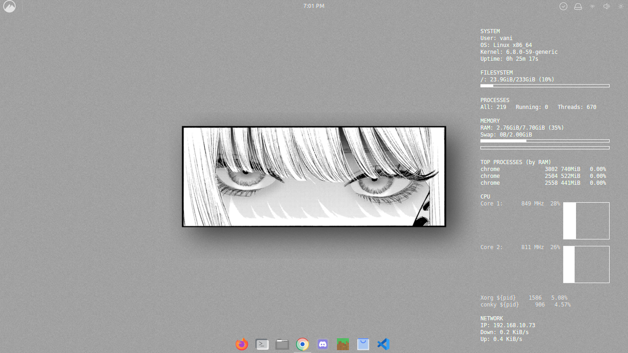Click the 'PROCESSES' heading

click(495, 100)
